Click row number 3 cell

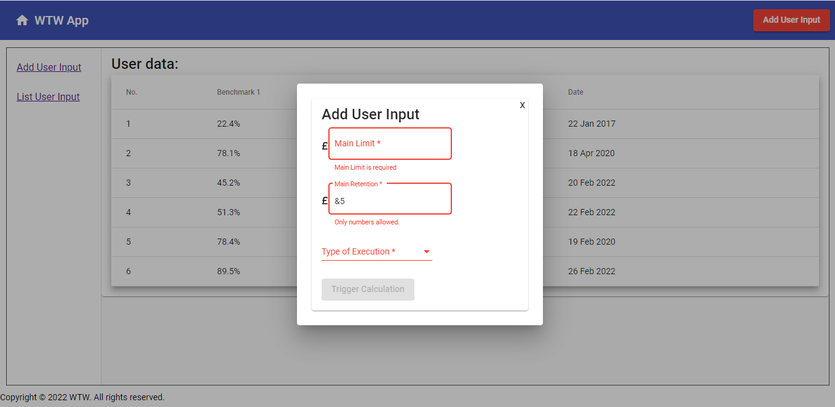coord(129,183)
